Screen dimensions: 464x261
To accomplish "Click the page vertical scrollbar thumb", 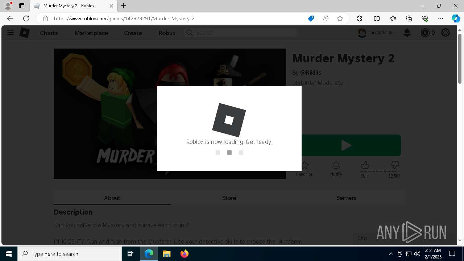I will pyautogui.click(x=460, y=59).
